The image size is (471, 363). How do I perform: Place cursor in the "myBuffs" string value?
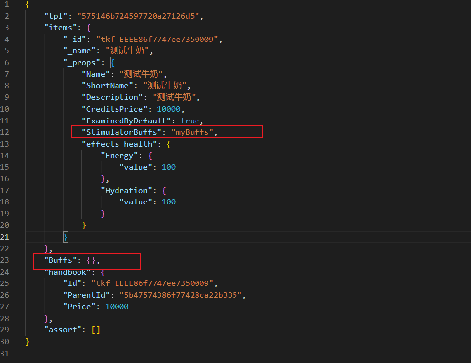click(194, 132)
